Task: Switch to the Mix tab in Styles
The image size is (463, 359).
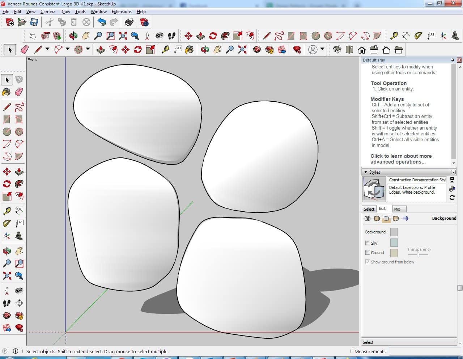Action: pyautogui.click(x=397, y=209)
